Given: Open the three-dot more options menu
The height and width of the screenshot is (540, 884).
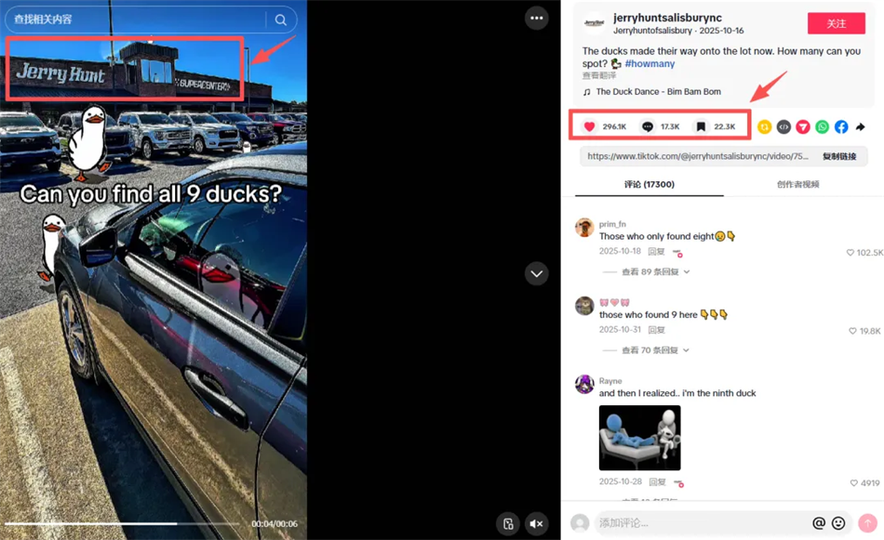Looking at the screenshot, I should 536,18.
